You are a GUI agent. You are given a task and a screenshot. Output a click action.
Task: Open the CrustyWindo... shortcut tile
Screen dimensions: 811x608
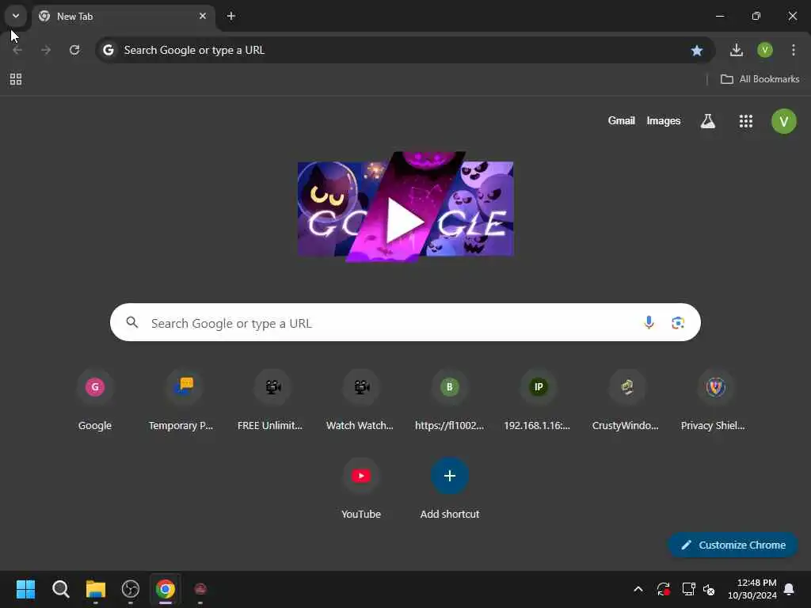[626, 401]
